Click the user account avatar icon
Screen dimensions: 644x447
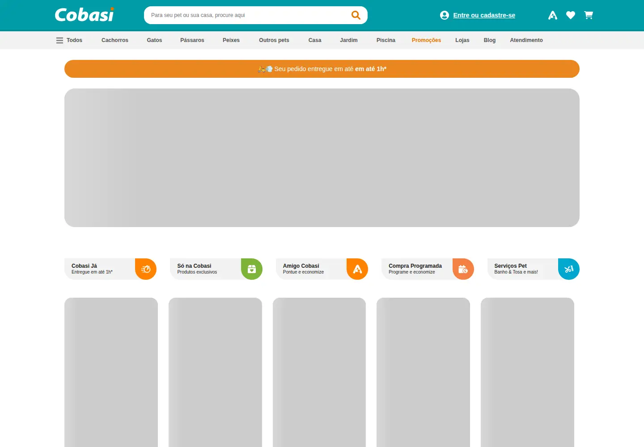[x=445, y=15]
